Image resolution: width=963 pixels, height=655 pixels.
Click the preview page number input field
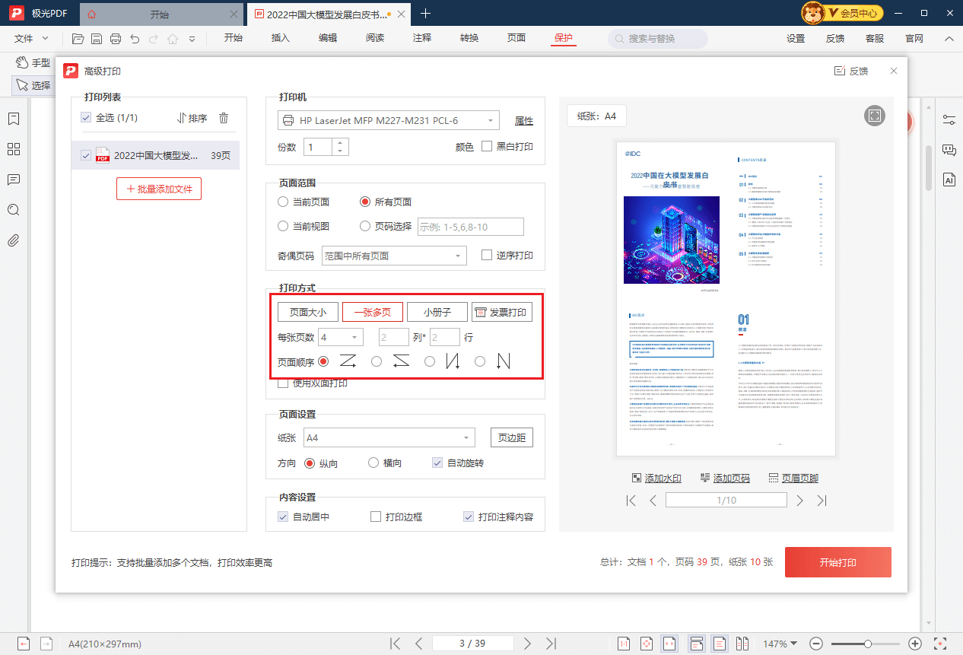tap(726, 500)
